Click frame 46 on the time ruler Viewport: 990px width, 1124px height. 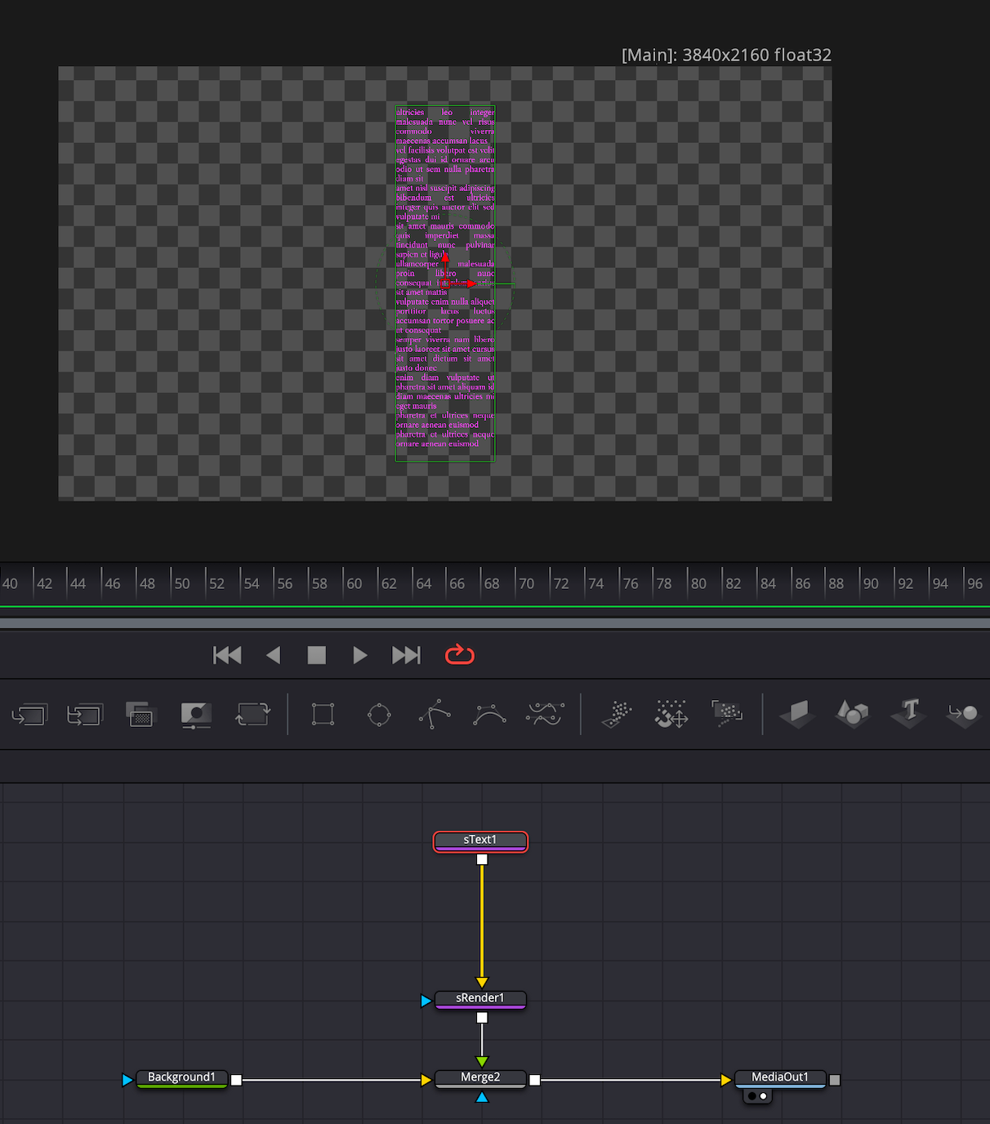(112, 583)
